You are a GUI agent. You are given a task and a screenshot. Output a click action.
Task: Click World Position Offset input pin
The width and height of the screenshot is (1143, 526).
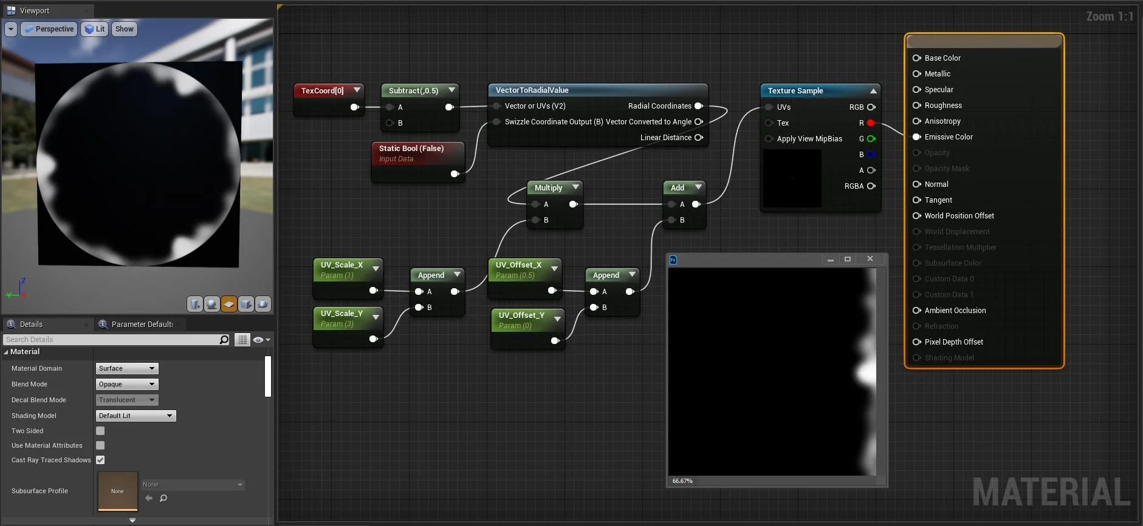[916, 216]
